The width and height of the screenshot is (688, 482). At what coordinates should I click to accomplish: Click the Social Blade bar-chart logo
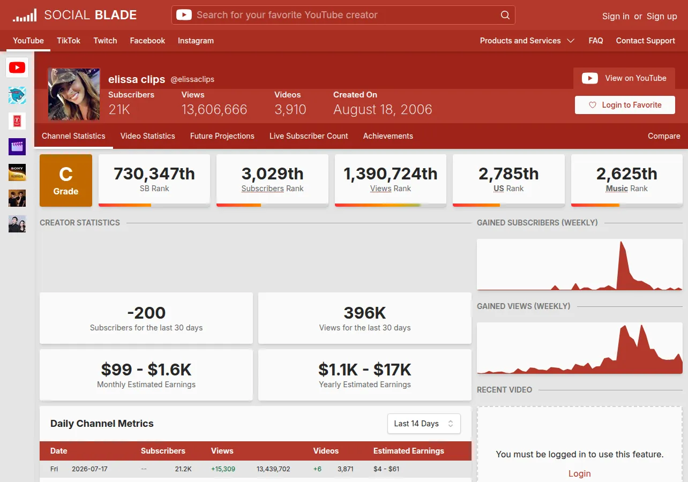point(25,15)
